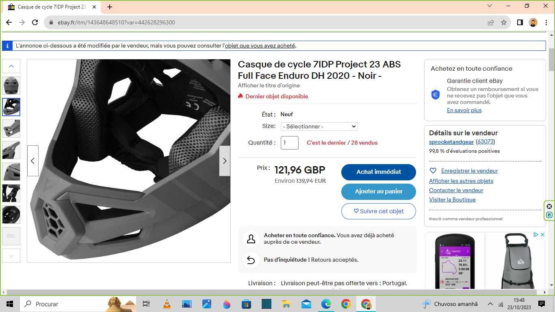Click the heart icon to save seller
Screen dimensions: 555x312
point(433,171)
